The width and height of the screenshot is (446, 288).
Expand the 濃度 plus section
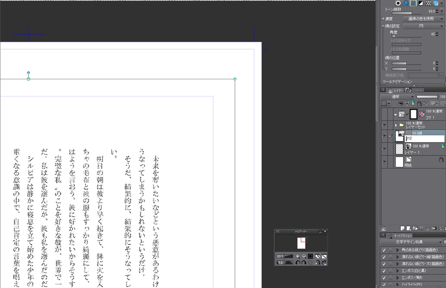pos(383,19)
